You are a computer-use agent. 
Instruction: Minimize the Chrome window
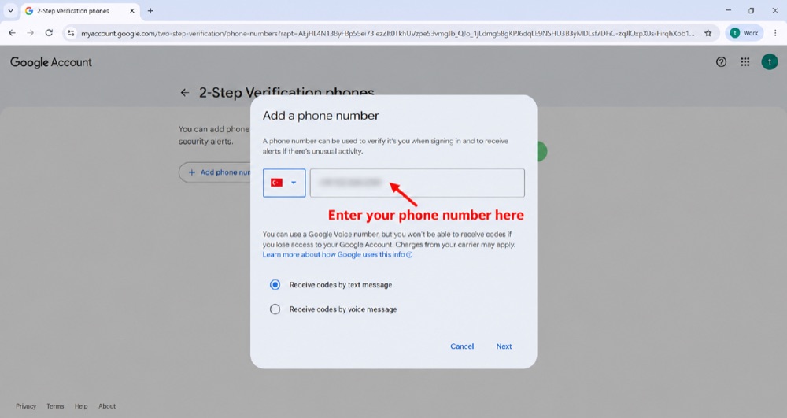click(x=728, y=10)
